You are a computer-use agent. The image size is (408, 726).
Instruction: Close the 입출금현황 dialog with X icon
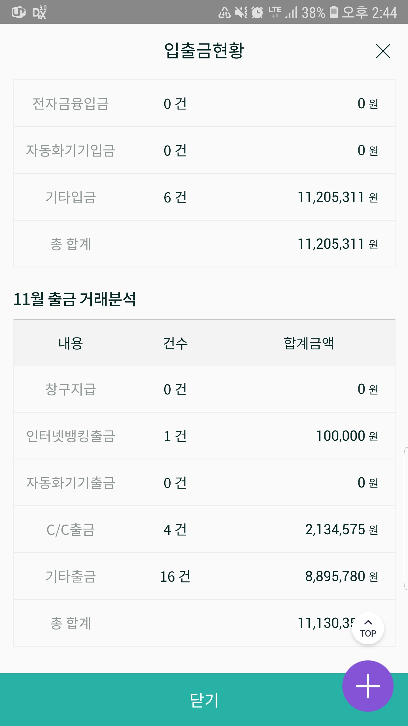pos(383,51)
